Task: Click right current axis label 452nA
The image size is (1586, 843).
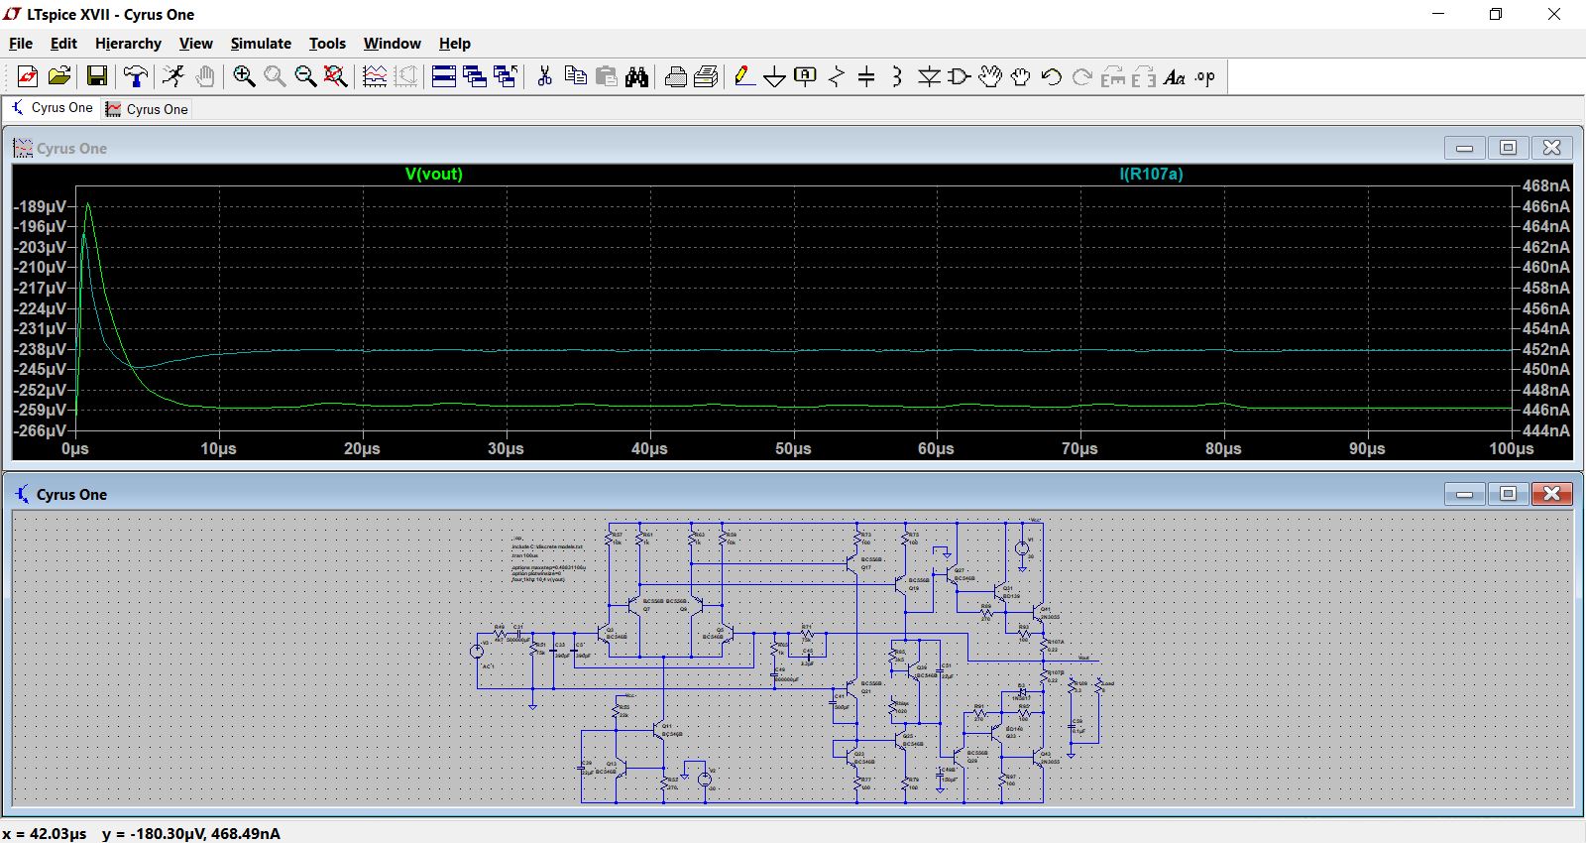Action: point(1546,349)
